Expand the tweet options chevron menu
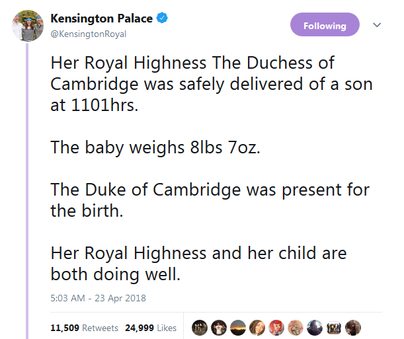404x339 pixels. (x=377, y=25)
